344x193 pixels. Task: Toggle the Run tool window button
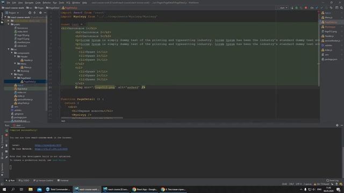[x=10, y=181]
